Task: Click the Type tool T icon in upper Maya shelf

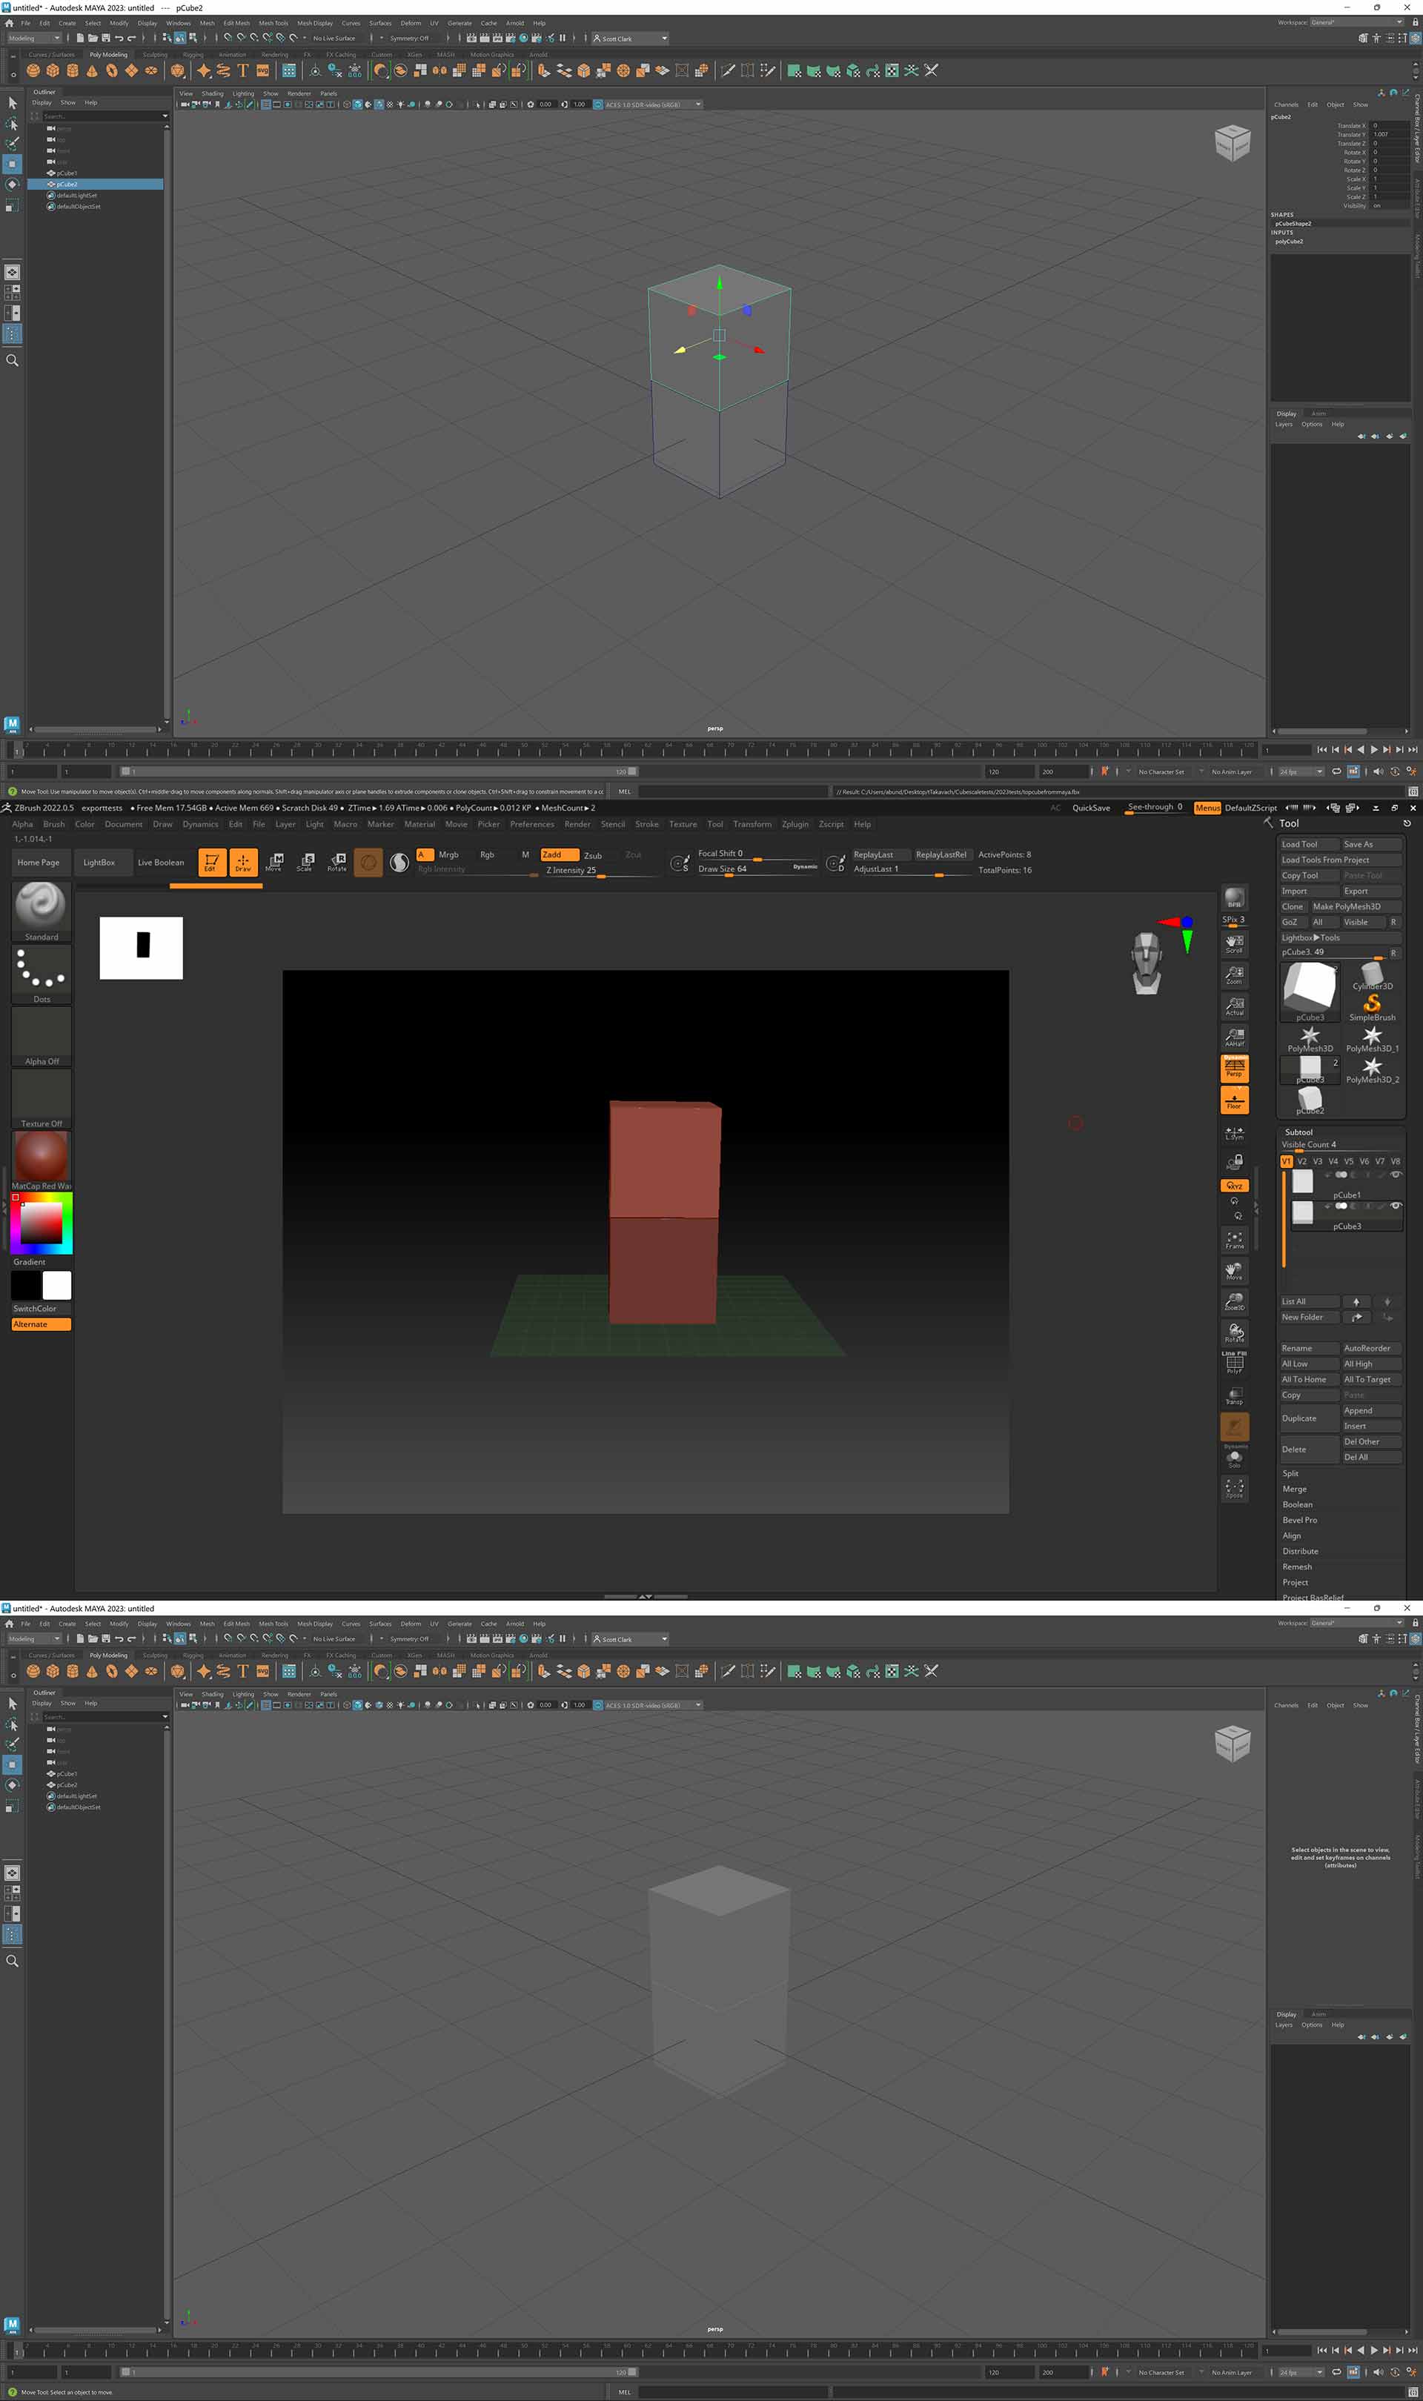Action: click(x=242, y=71)
